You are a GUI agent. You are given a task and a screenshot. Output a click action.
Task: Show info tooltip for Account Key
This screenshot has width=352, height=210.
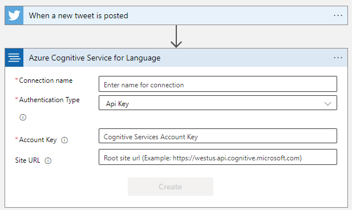(64, 140)
